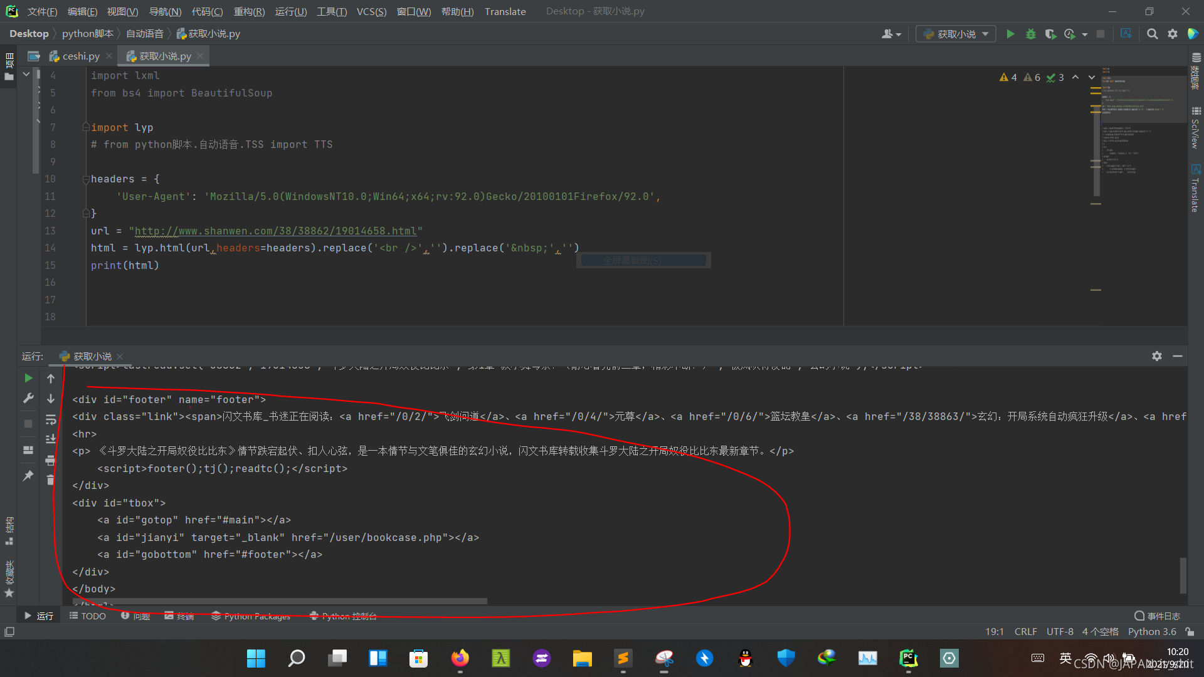Fold the headers dictionary at line 10
Image resolution: width=1204 pixels, height=677 pixels.
tap(86, 179)
